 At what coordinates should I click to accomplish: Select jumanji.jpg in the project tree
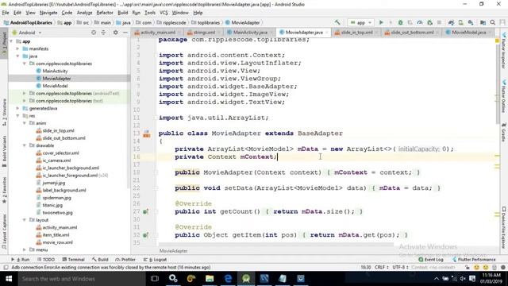54,183
